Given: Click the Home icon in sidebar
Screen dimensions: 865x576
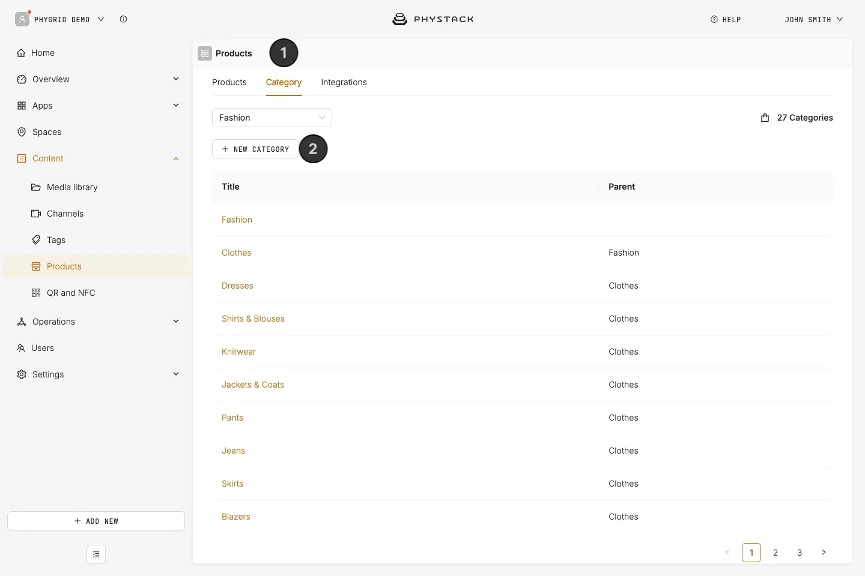Looking at the screenshot, I should click(21, 53).
